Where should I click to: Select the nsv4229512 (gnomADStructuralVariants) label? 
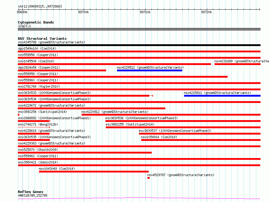[150, 67]
